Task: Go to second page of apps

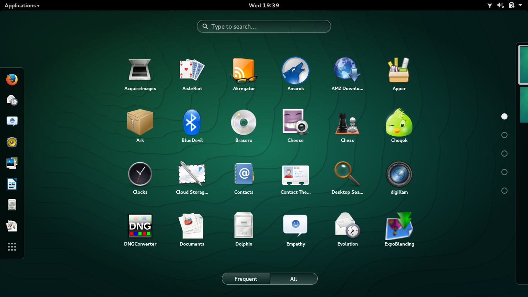Action: 504,135
